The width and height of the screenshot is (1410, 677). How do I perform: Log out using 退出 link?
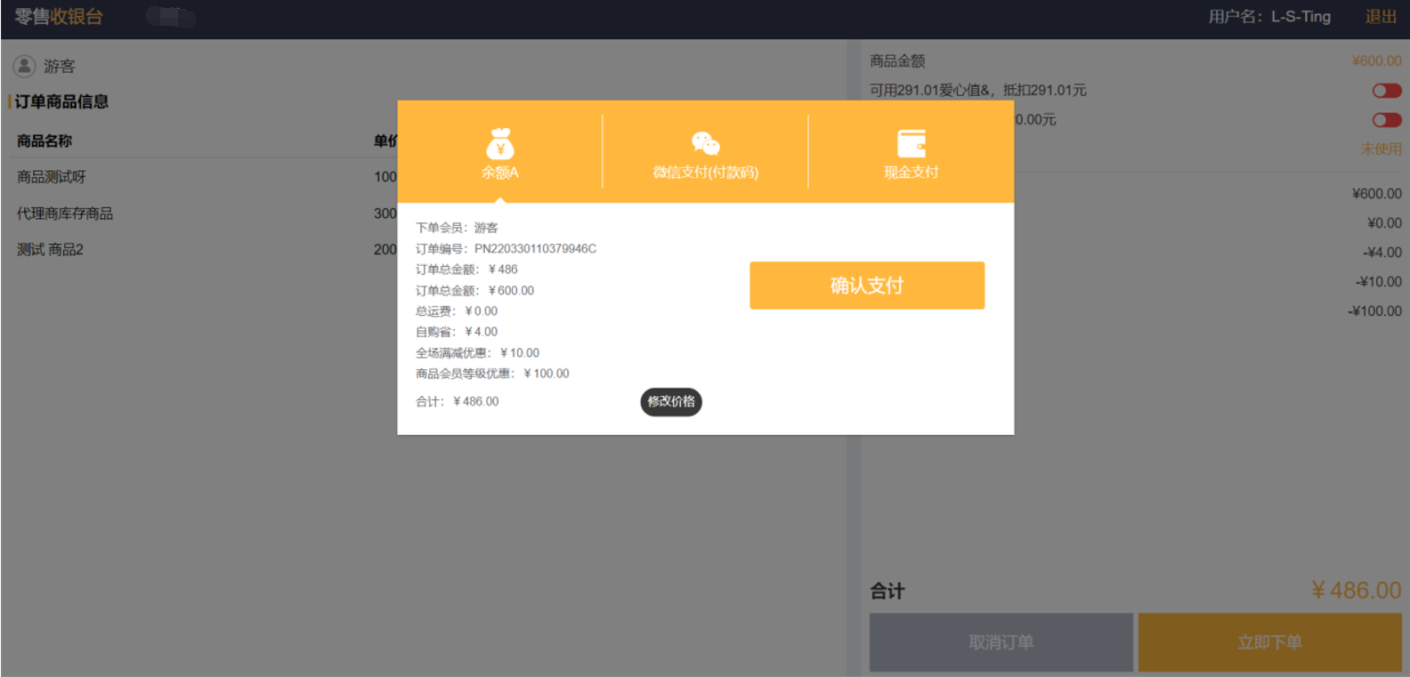pos(1381,17)
